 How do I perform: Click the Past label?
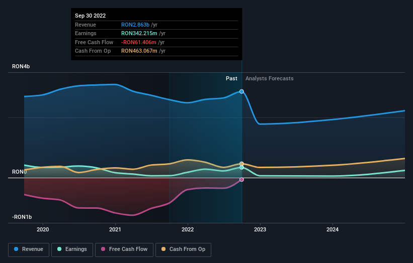point(231,78)
